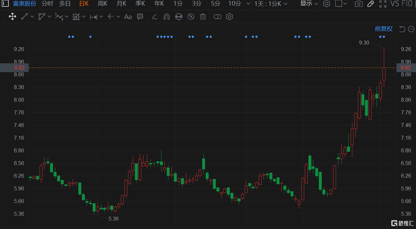This screenshot has width=416, height=229.
Task: Click the 前复权 adjustment mode link
Action: click(x=384, y=29)
